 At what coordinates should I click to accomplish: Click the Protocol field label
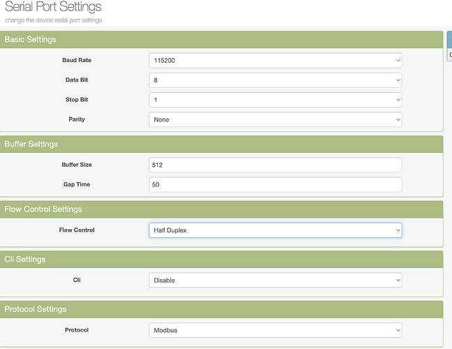[77, 330]
